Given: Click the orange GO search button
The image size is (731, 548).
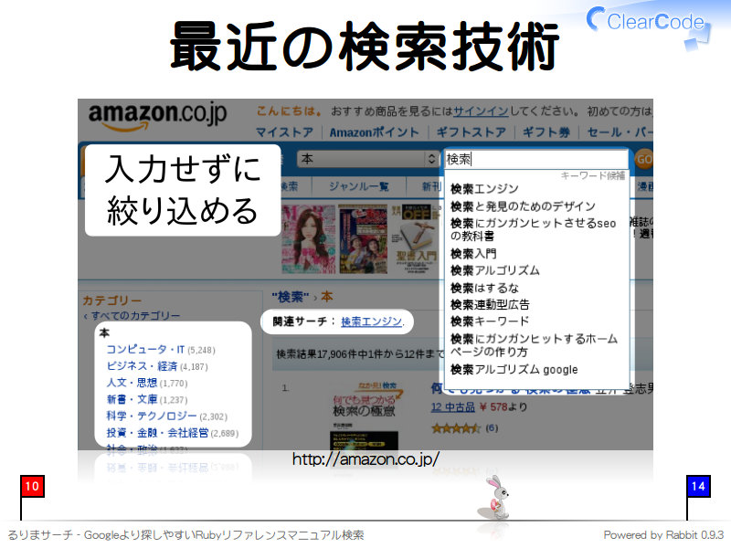Looking at the screenshot, I should pyautogui.click(x=644, y=159).
